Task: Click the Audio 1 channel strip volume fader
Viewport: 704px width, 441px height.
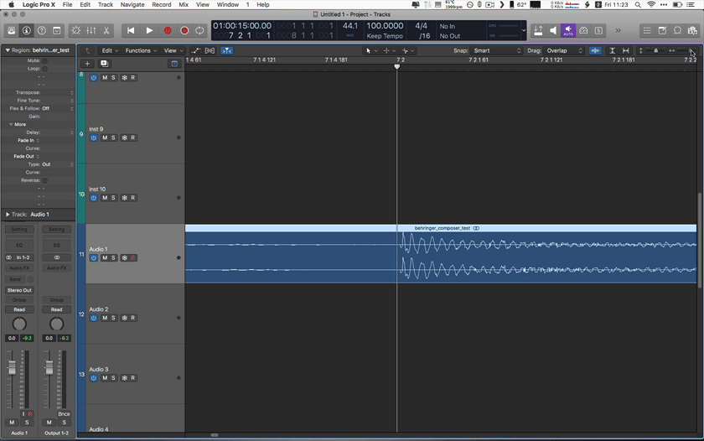Action: (12, 368)
